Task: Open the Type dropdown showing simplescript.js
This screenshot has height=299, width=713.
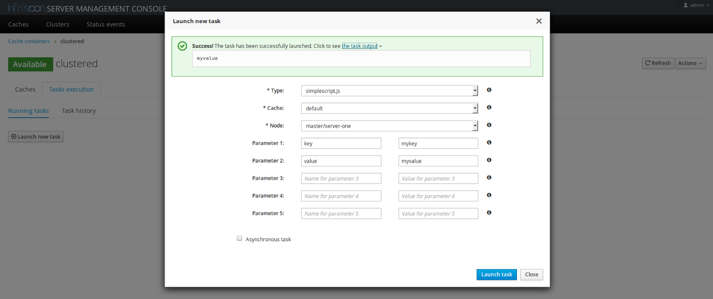Action: 389,91
